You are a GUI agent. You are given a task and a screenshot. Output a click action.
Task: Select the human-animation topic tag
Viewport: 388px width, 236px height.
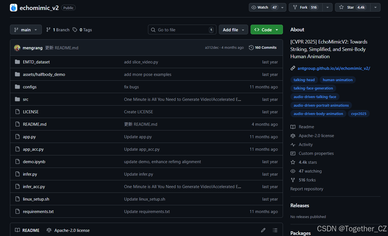click(338, 80)
